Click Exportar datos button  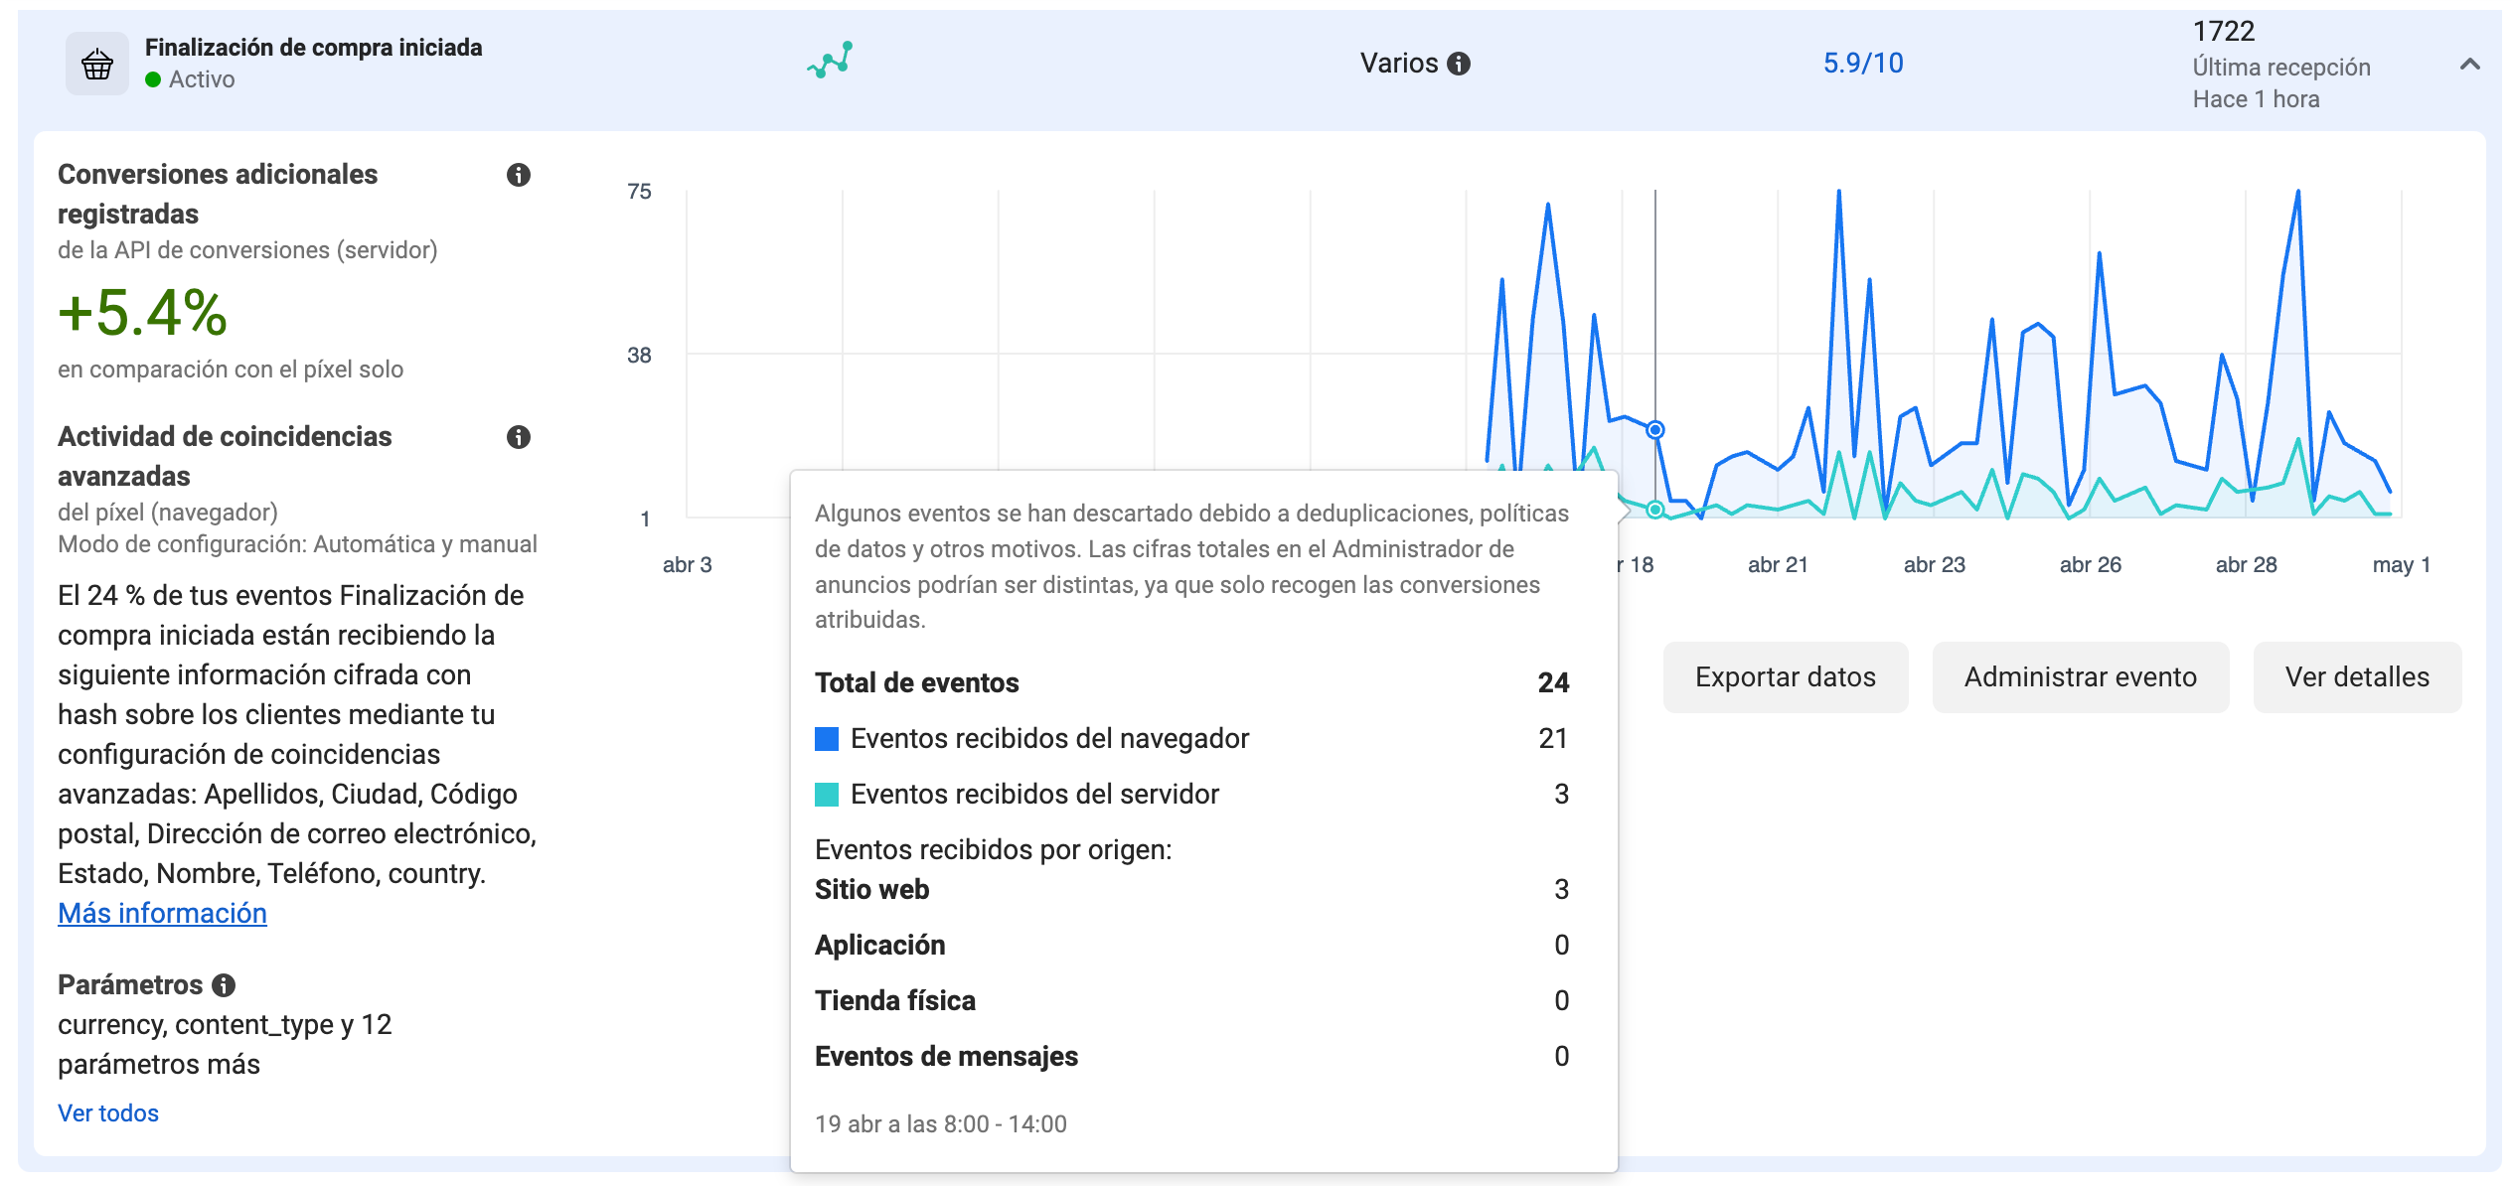pyautogui.click(x=1785, y=677)
